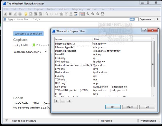The image size is (162, 126).
Task: Toggle auto scroll during live capture
Action: click(x=76, y=14)
